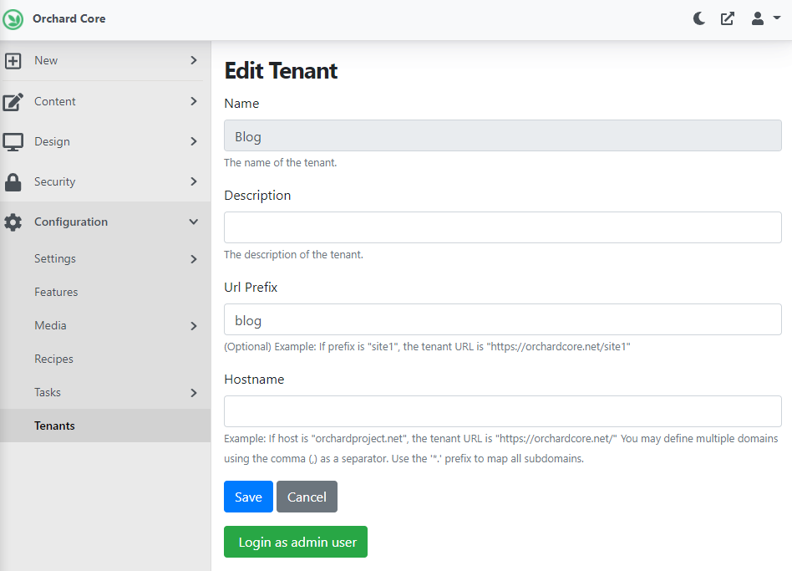This screenshot has width=792, height=571.
Task: Go to Recipes page
Action: [x=105, y=359]
